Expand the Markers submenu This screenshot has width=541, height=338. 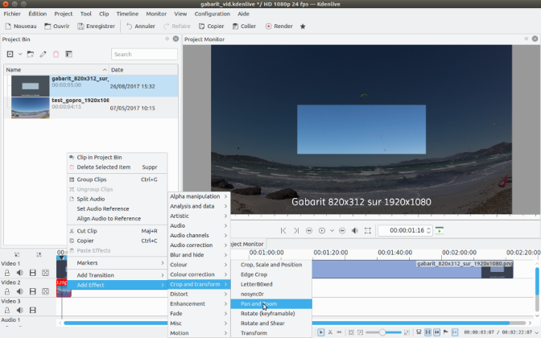coord(117,263)
